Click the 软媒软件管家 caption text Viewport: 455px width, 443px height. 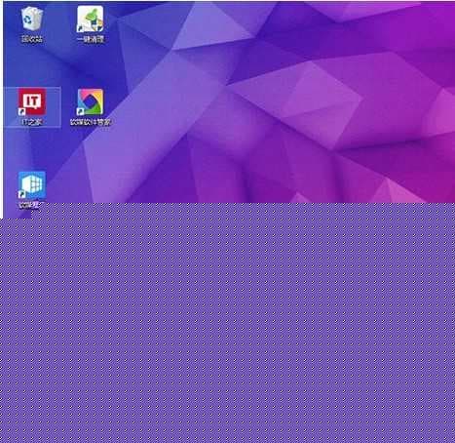(x=91, y=122)
